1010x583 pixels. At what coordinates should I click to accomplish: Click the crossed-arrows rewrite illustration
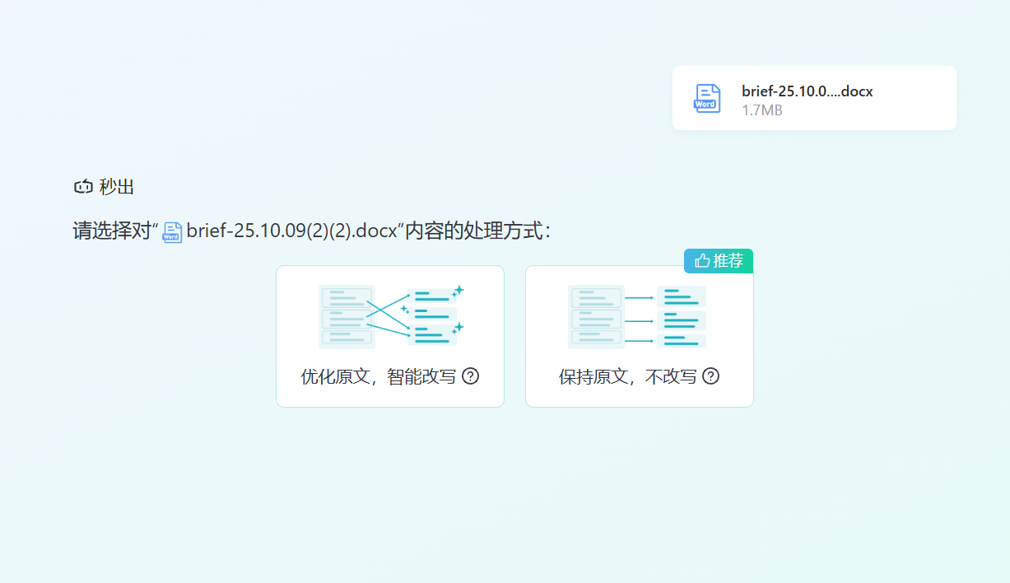[x=390, y=316]
